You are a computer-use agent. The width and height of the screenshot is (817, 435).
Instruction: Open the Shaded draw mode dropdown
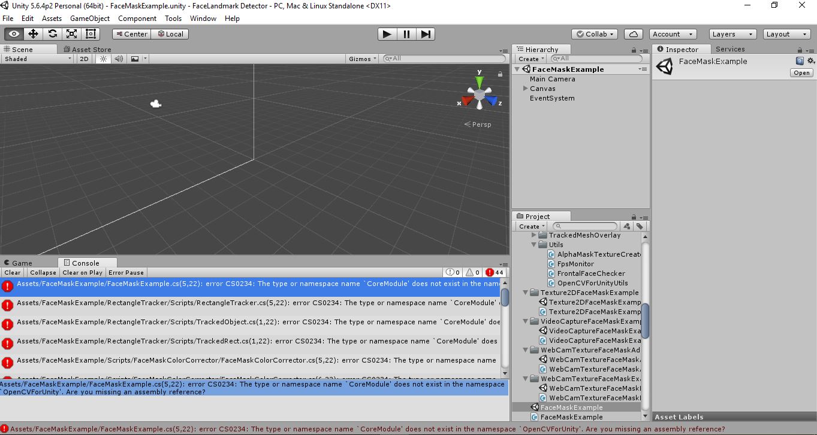(x=38, y=59)
